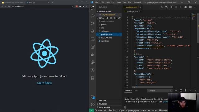
Task: Click the 5 vulns inline message
Action: point(179,46)
